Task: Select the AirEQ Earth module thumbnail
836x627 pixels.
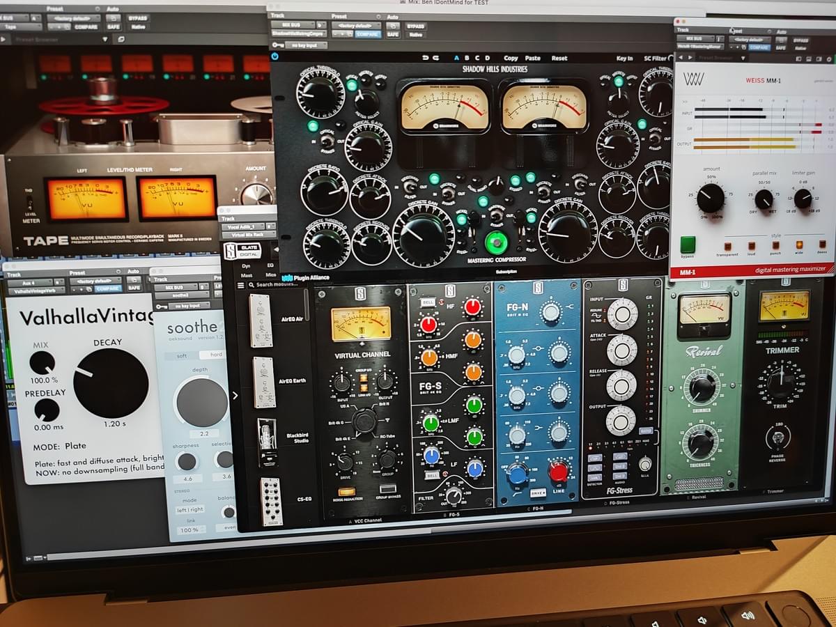Action: point(264,382)
